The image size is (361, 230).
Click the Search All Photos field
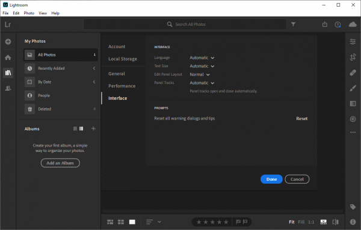(x=185, y=24)
